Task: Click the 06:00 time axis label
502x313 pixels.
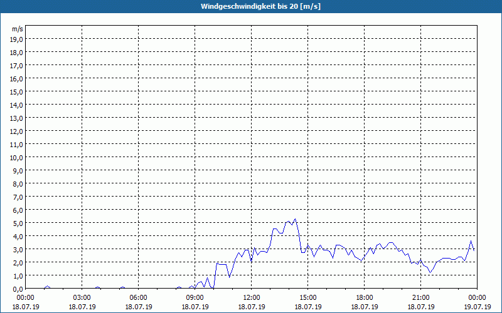Action: coord(139,297)
